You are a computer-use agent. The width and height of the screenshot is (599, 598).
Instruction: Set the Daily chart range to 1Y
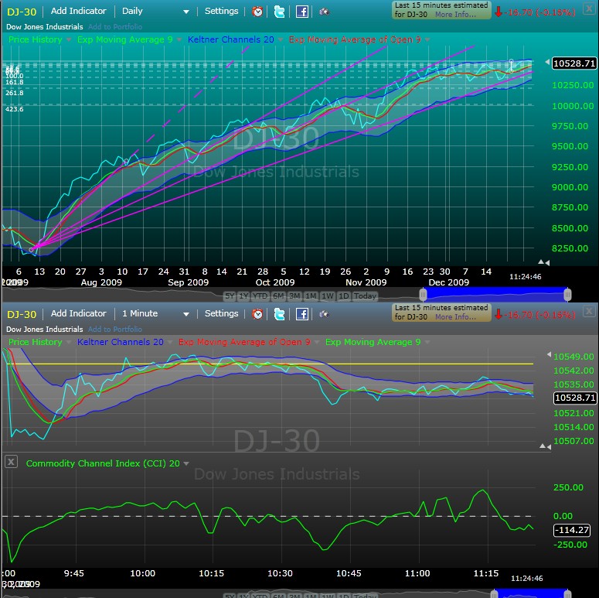(243, 296)
